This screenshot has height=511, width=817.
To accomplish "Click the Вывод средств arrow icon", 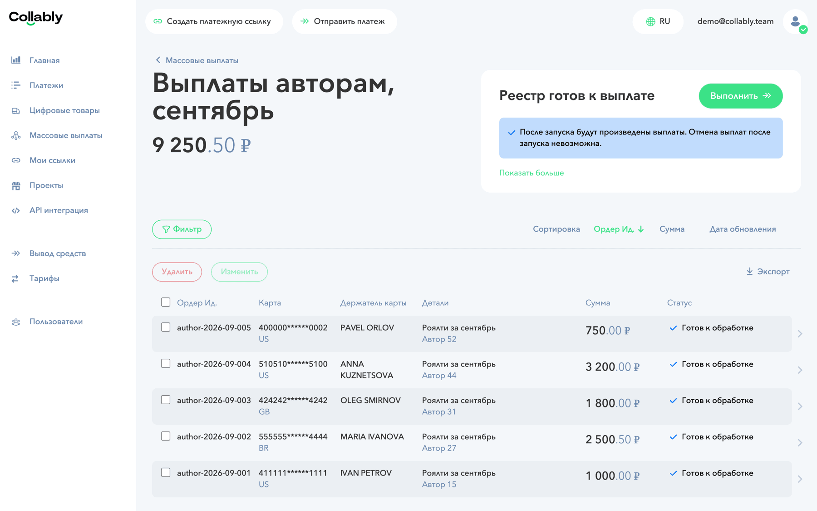I will [x=16, y=253].
